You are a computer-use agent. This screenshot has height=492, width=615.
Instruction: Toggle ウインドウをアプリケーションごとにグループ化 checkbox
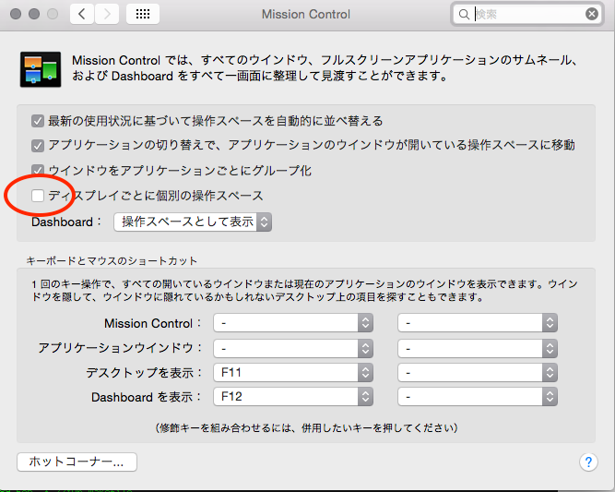(x=38, y=171)
